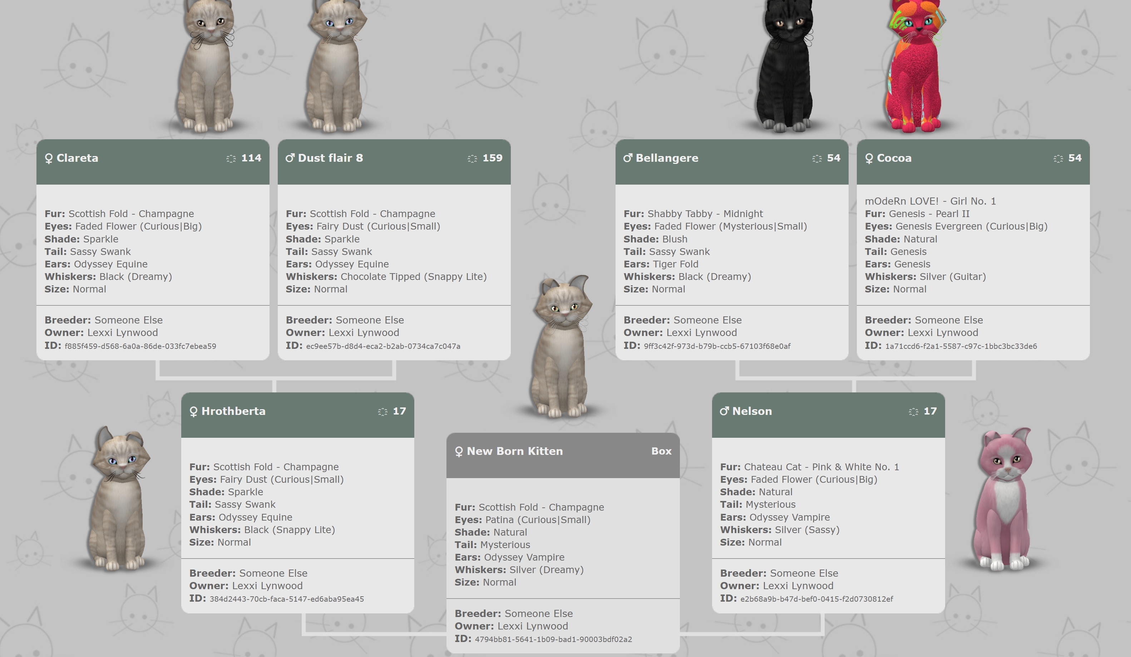Open the Hrothberta card title
This screenshot has height=657, width=1131.
[x=233, y=411]
